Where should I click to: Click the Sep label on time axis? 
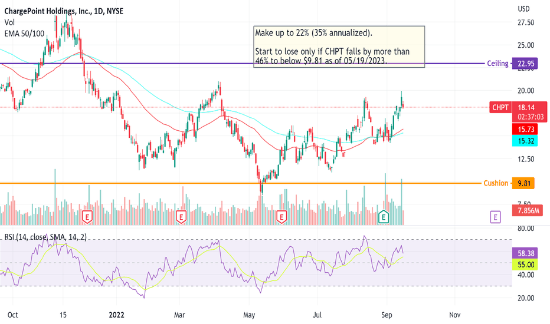point(387,315)
